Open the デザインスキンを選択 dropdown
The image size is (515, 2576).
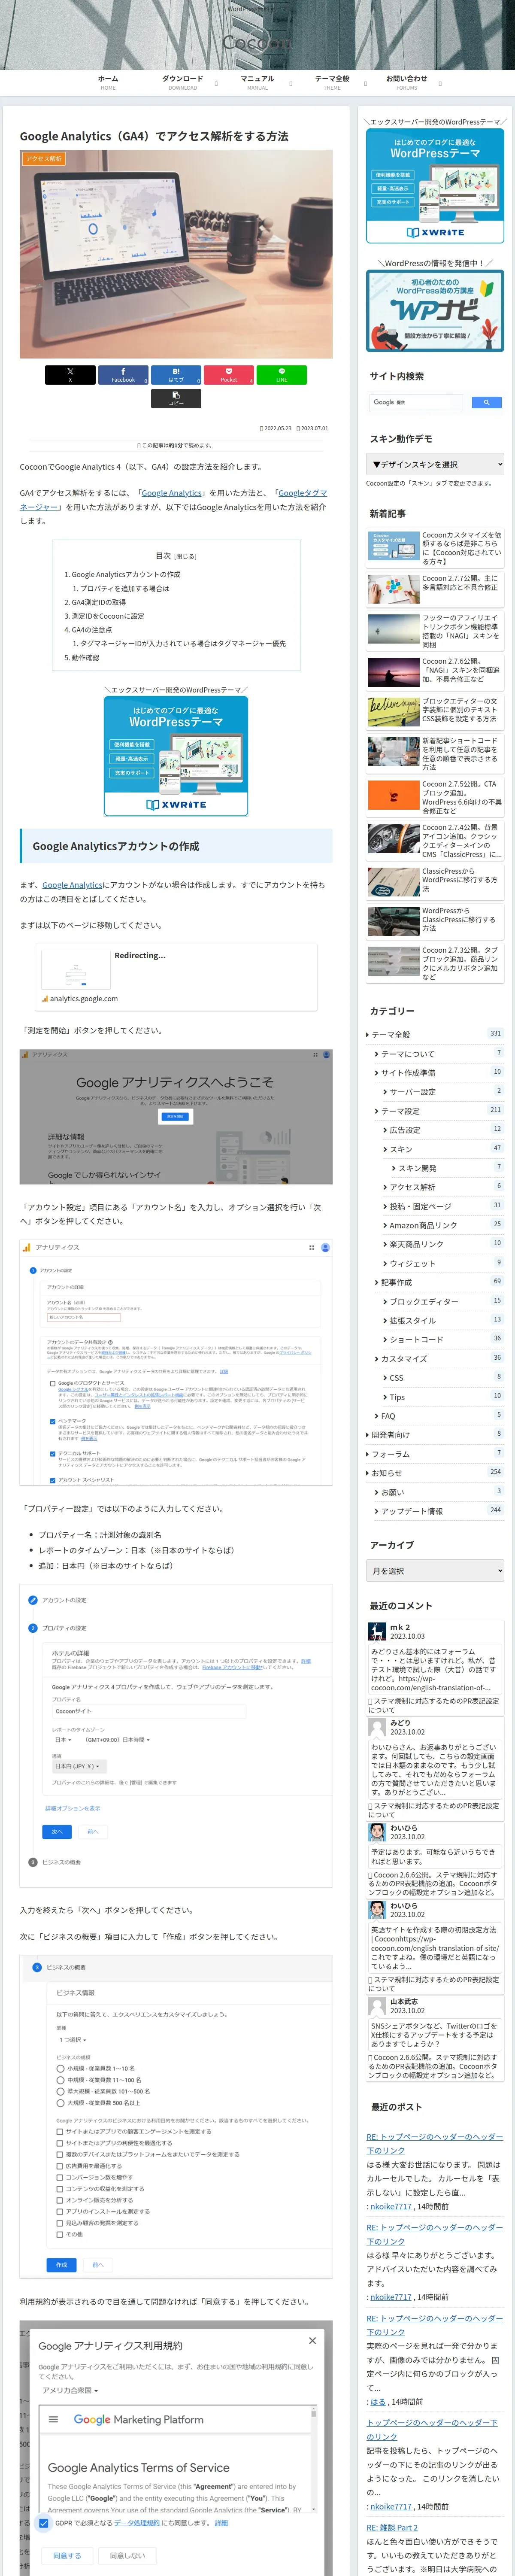click(x=435, y=464)
